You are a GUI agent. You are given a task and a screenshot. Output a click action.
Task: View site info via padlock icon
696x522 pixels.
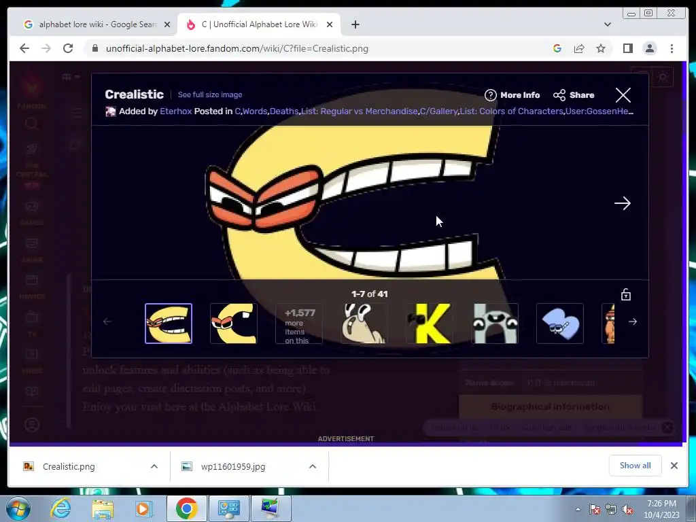(x=94, y=48)
